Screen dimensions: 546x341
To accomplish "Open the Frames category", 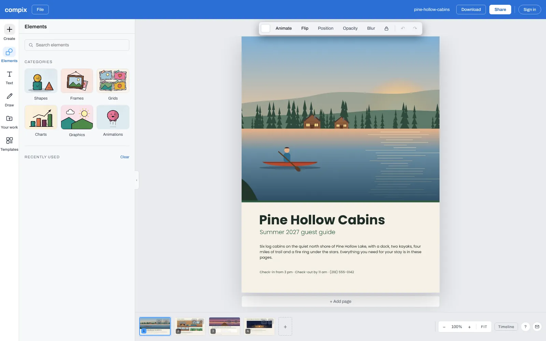I will pos(77,85).
